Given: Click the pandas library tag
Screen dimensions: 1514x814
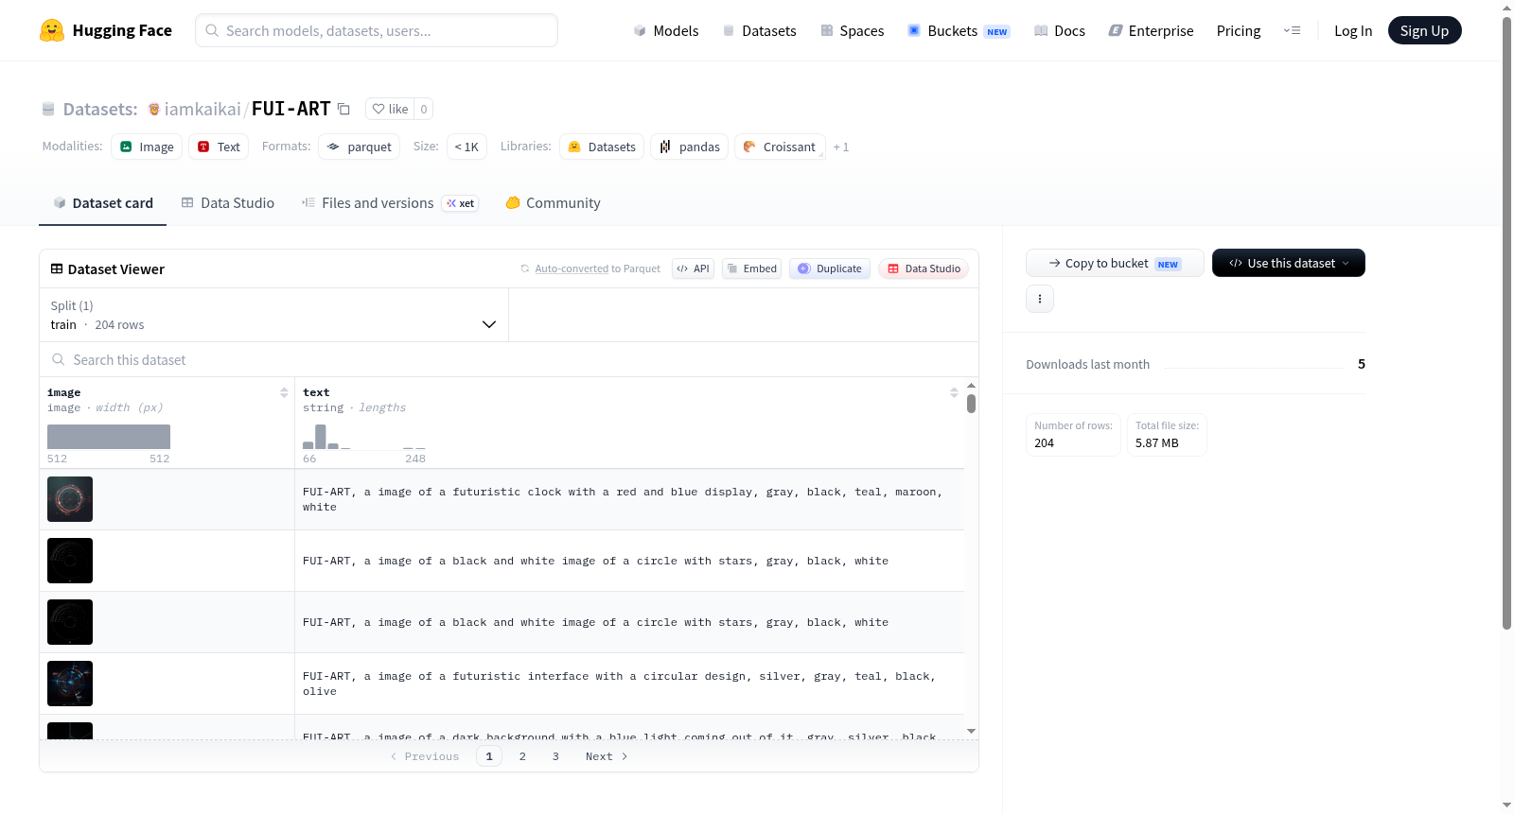Looking at the screenshot, I should pos(689,147).
